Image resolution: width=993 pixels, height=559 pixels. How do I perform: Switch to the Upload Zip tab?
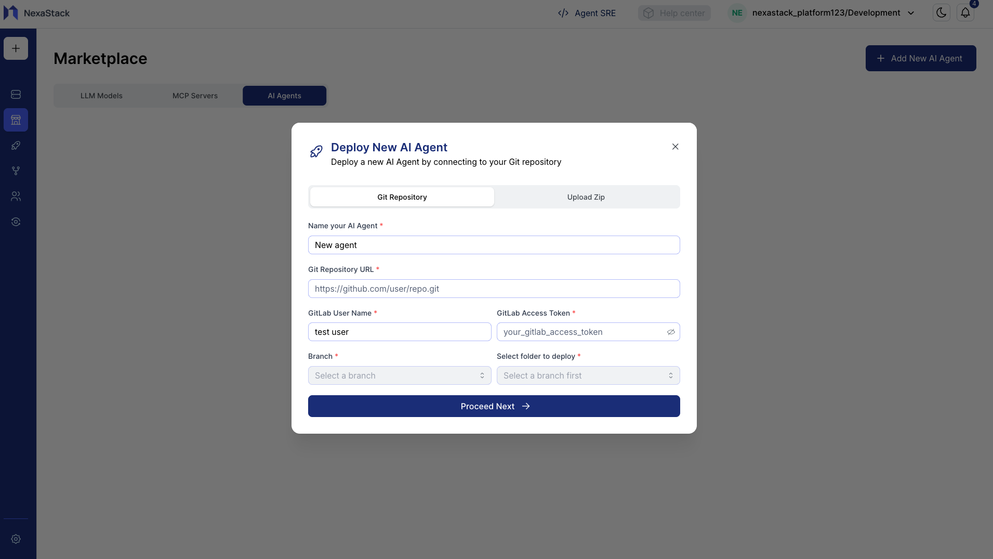click(x=586, y=197)
